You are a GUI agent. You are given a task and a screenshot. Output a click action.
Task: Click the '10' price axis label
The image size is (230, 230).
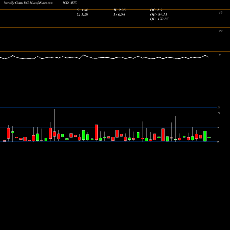(x=218, y=113)
